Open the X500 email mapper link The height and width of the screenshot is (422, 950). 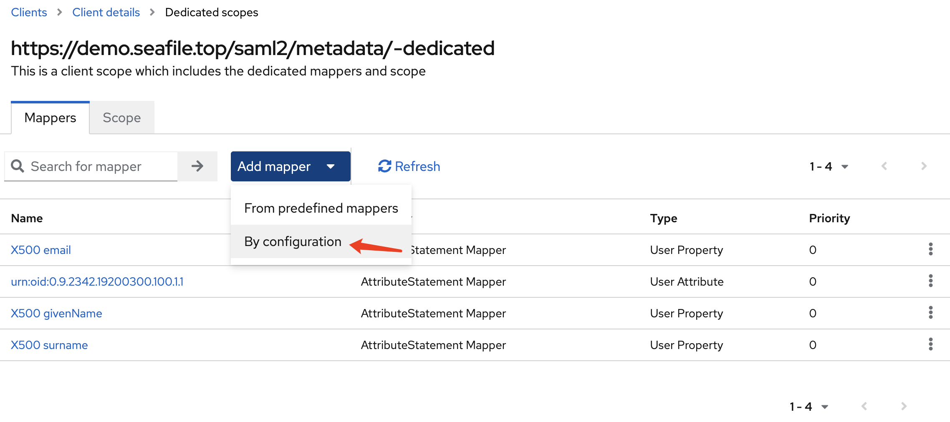pos(41,250)
